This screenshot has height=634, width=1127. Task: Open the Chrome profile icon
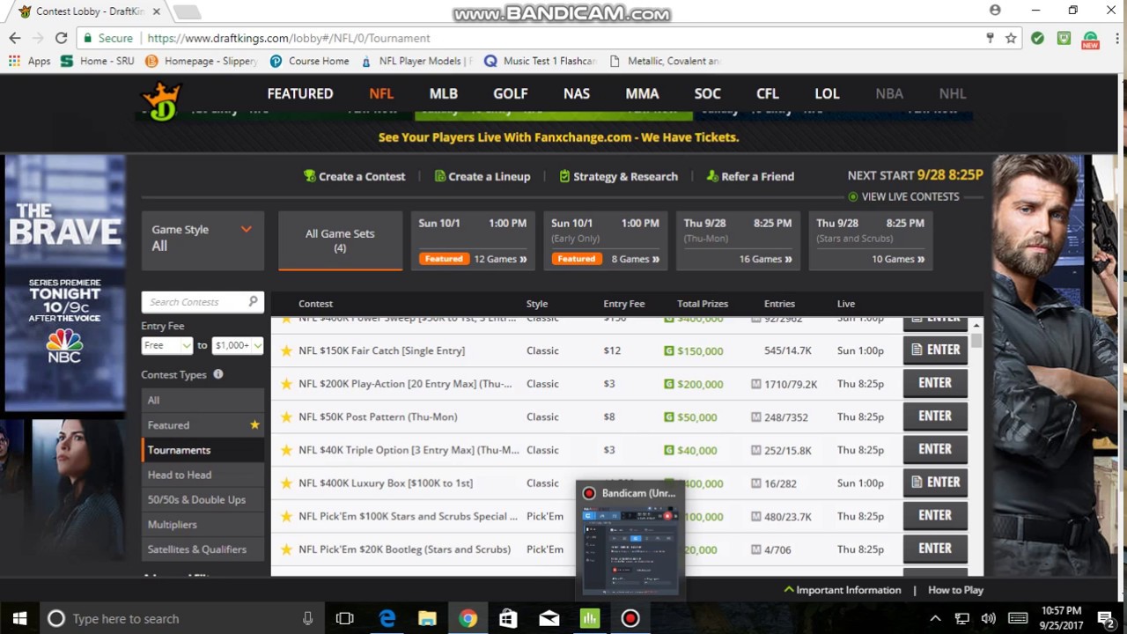pos(995,11)
